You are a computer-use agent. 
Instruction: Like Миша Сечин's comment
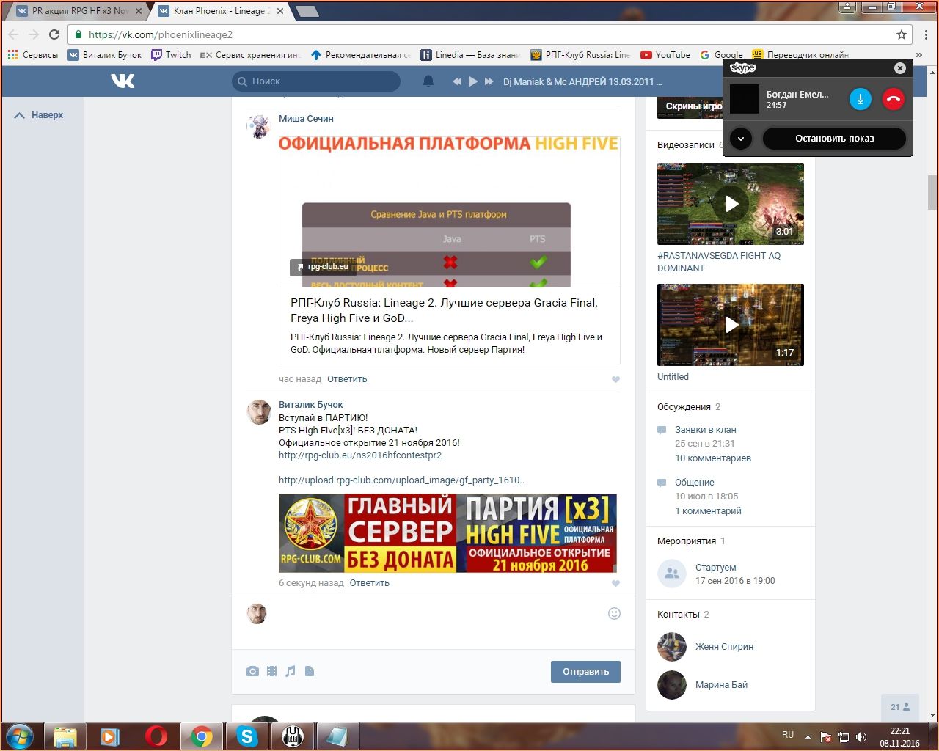tap(615, 379)
